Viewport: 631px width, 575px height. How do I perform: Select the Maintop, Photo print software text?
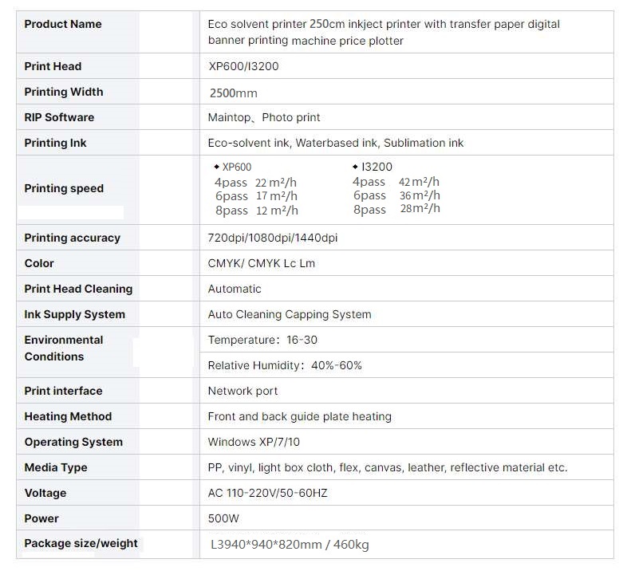click(264, 117)
